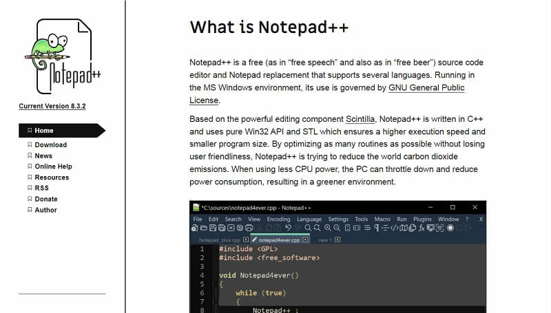Open the Tools menu
The height and width of the screenshot is (313, 551).
click(x=361, y=219)
